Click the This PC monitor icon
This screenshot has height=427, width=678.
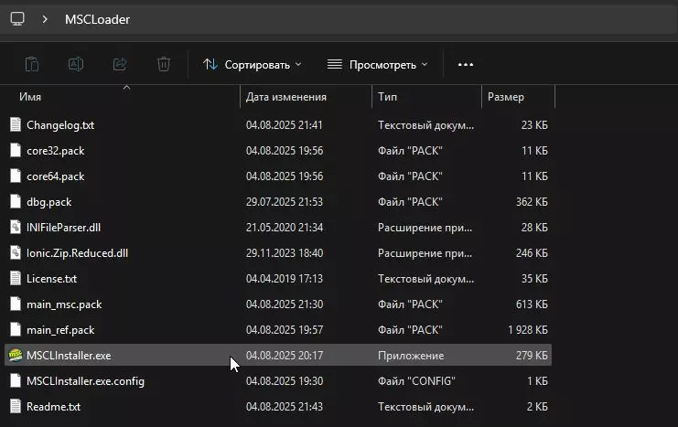17,19
